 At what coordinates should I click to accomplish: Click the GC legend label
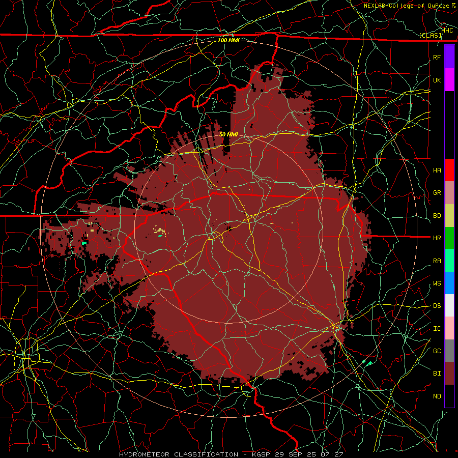pos(437,351)
